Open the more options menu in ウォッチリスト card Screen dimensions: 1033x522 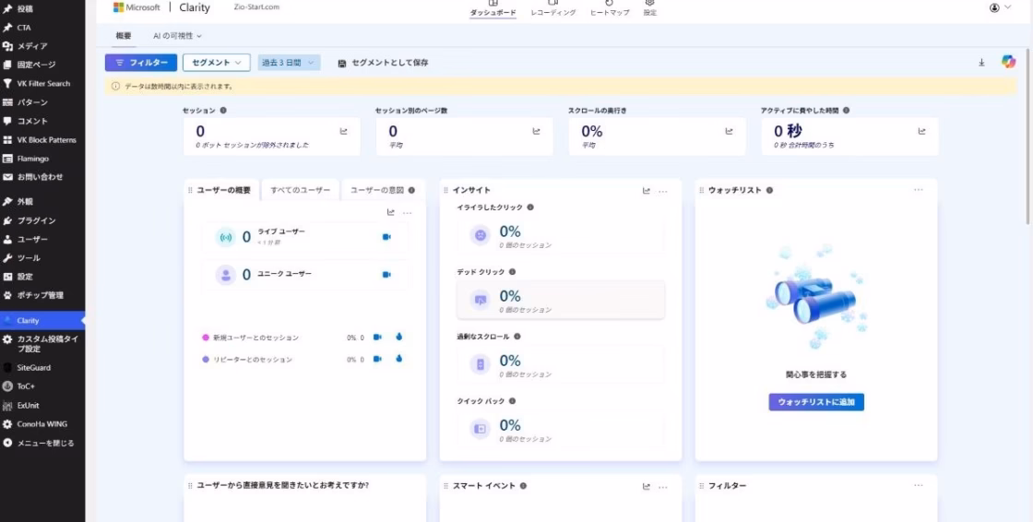[x=919, y=190]
